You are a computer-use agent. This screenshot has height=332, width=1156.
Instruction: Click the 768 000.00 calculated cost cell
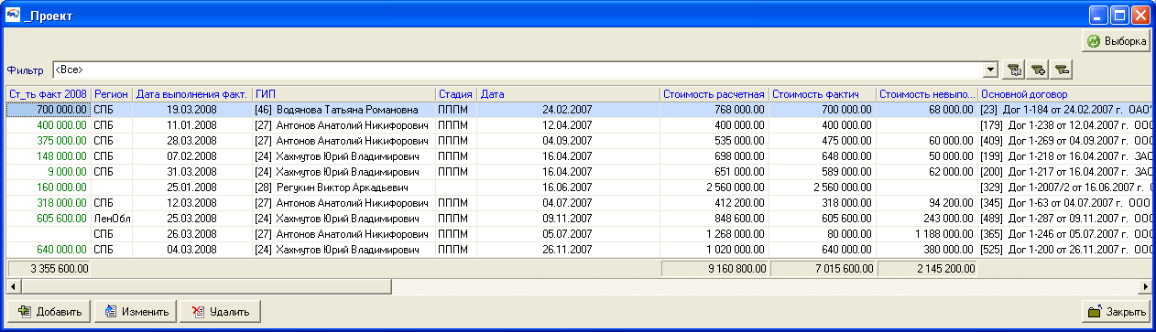pos(714,110)
